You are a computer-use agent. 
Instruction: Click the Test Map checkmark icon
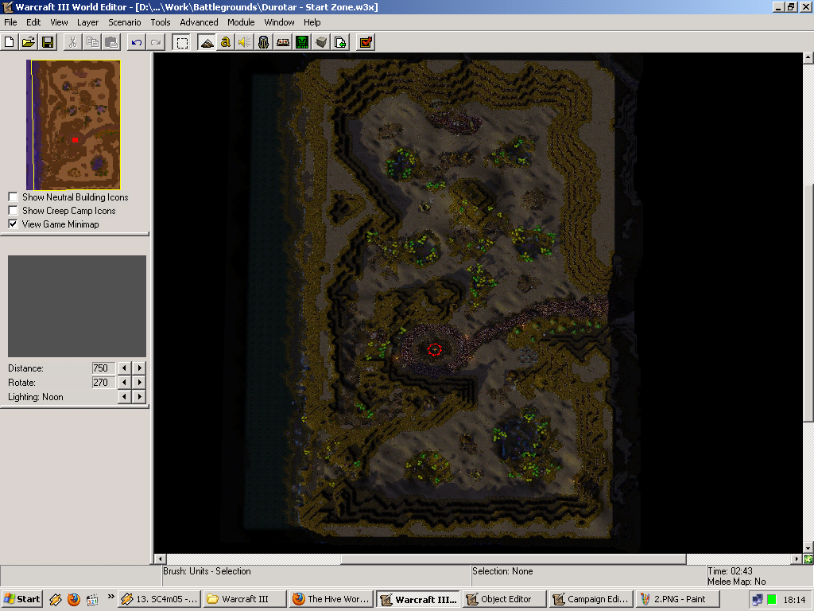coord(366,42)
